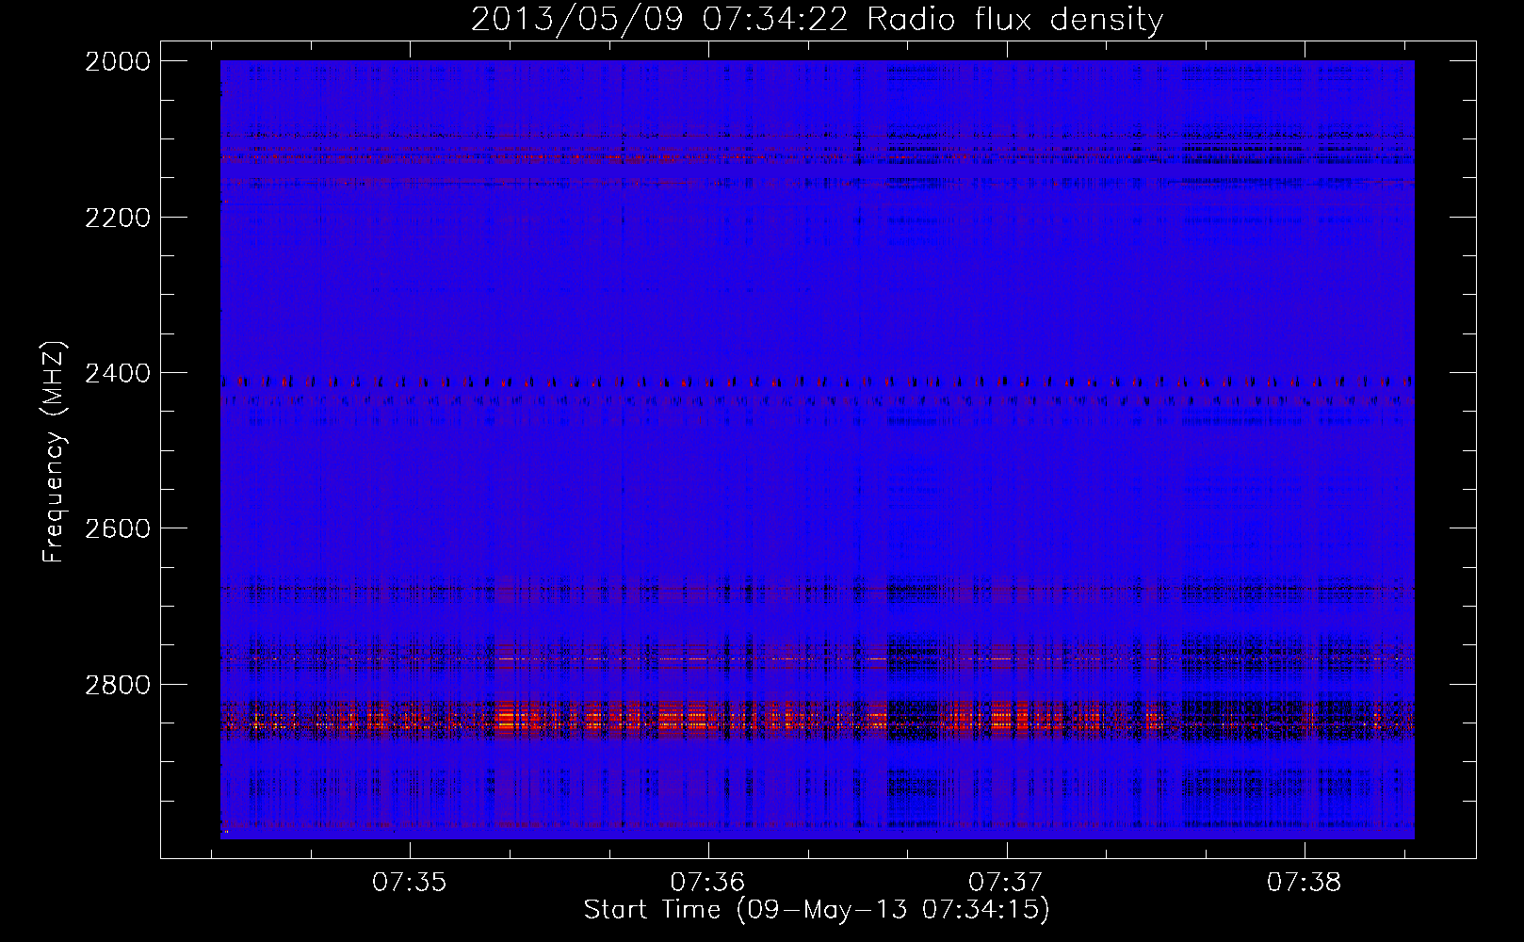Click the plot title "2013/05/09 07:34:22 Radio flux density"

(x=817, y=20)
